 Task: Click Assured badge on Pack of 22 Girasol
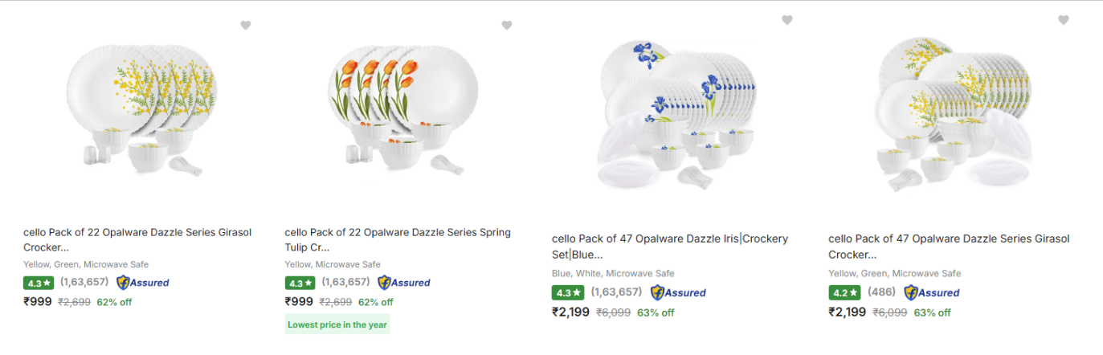tap(143, 283)
